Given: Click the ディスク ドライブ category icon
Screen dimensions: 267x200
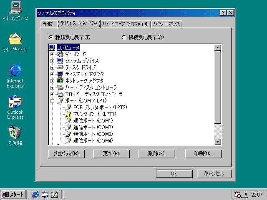Looking at the screenshot, I should (x=60, y=67).
